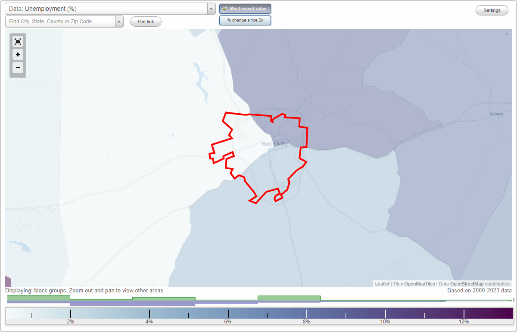Click the Russellville map label
The image size is (517, 332).
pyautogui.click(x=274, y=144)
